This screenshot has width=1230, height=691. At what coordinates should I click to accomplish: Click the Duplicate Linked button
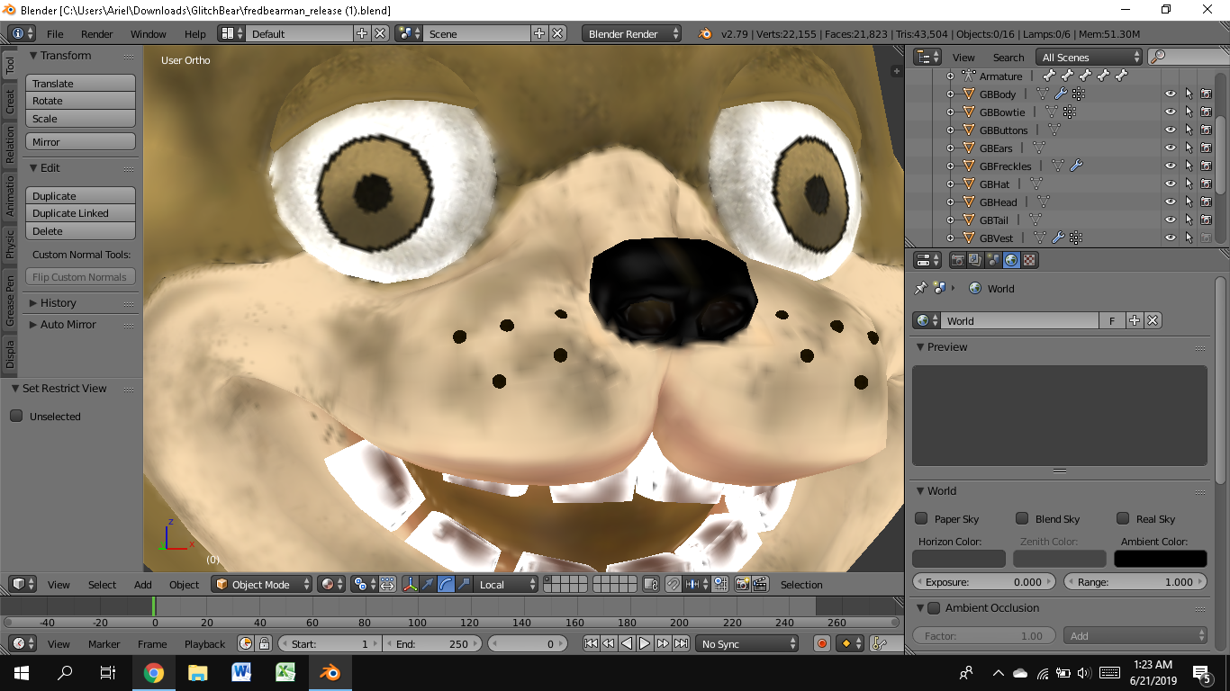(x=80, y=213)
